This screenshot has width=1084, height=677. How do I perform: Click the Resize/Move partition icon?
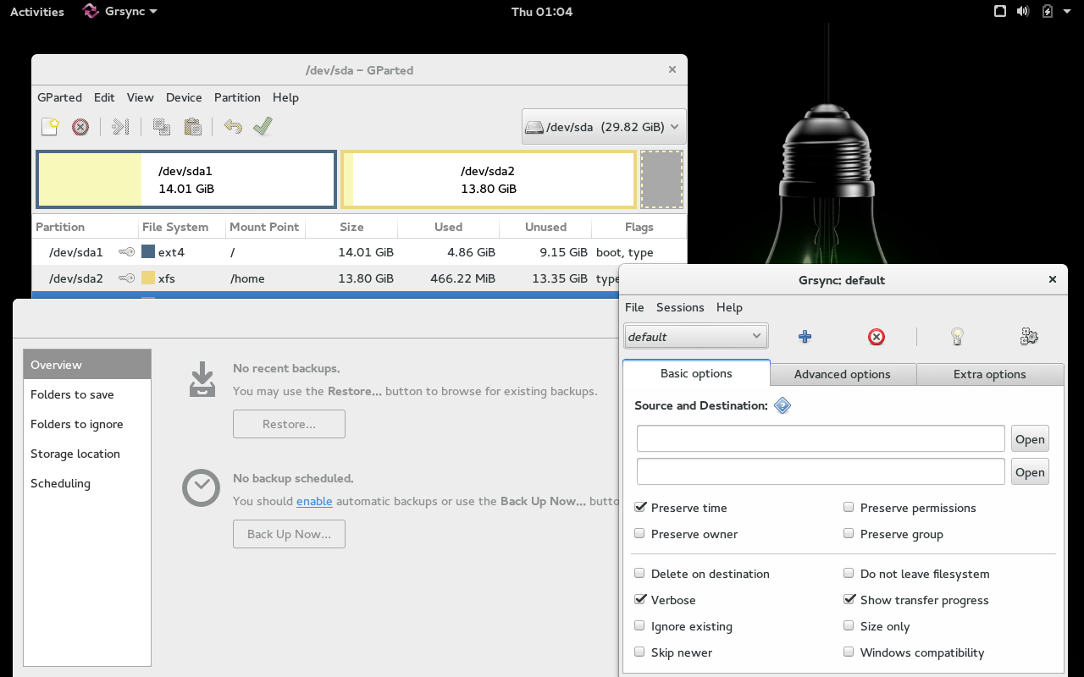120,127
